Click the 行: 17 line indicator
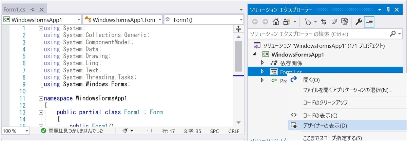This screenshot has width=407, height=141. (x=168, y=131)
